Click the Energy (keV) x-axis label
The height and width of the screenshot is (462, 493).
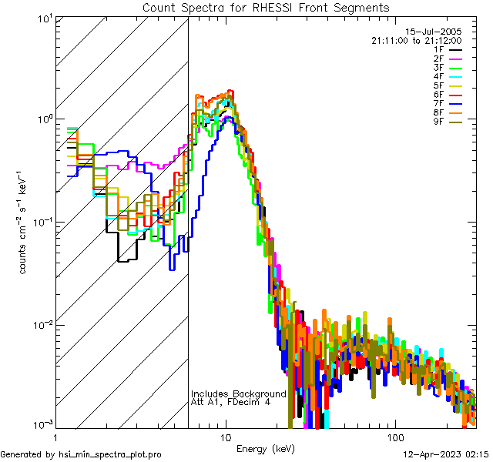point(266,448)
